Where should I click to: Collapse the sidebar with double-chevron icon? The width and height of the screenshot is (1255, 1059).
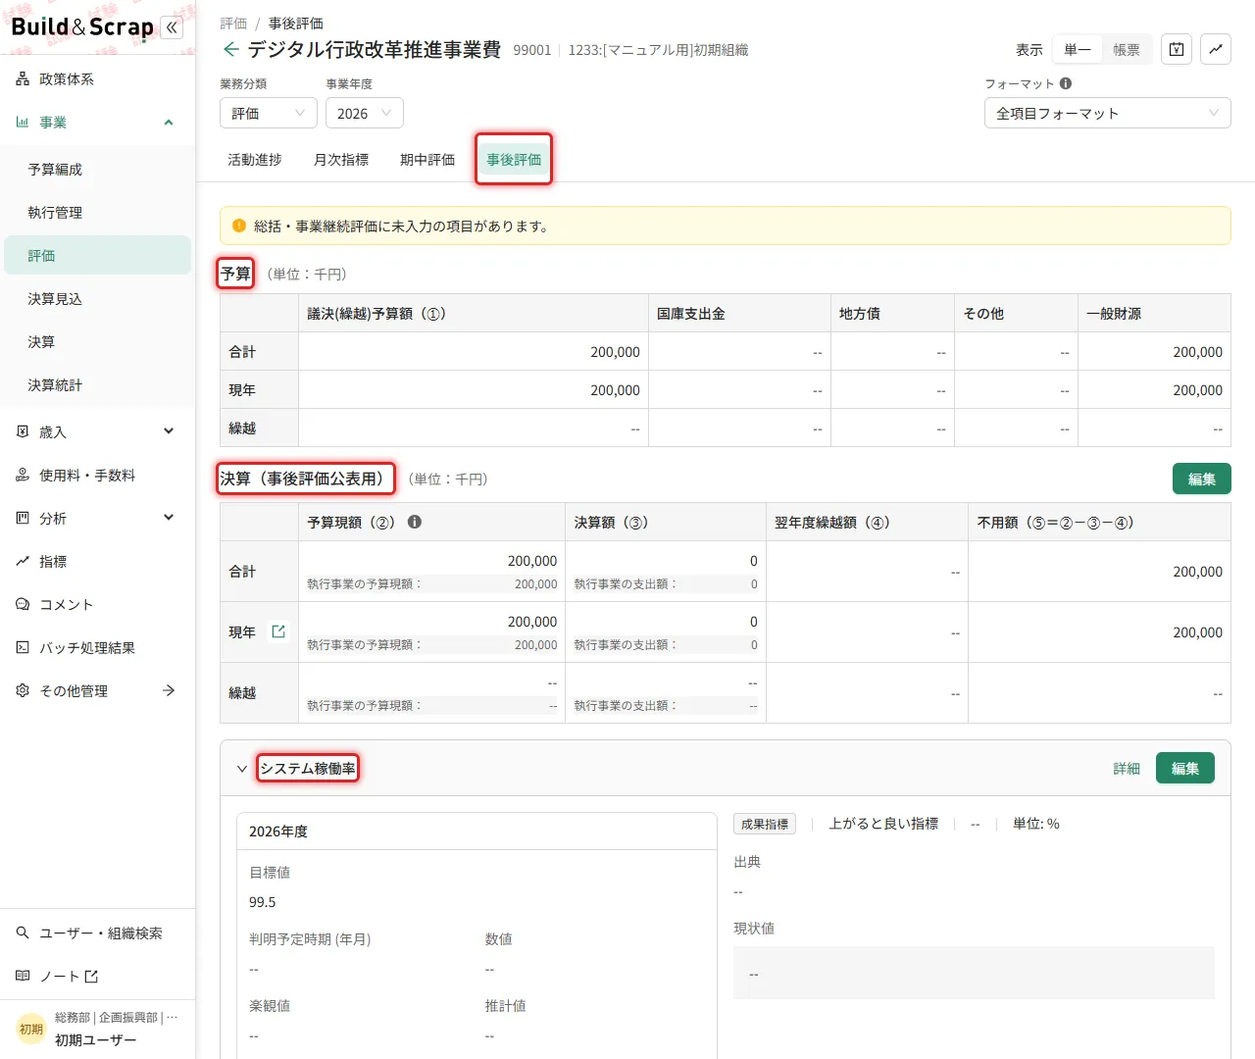pyautogui.click(x=172, y=27)
